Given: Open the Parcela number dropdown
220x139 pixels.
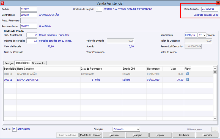Looking at the screenshot, I should [202, 35].
